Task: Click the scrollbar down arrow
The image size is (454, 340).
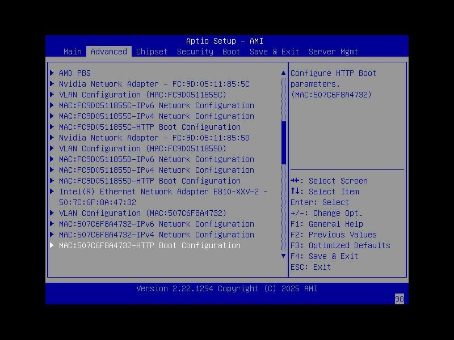Action: click(283, 256)
